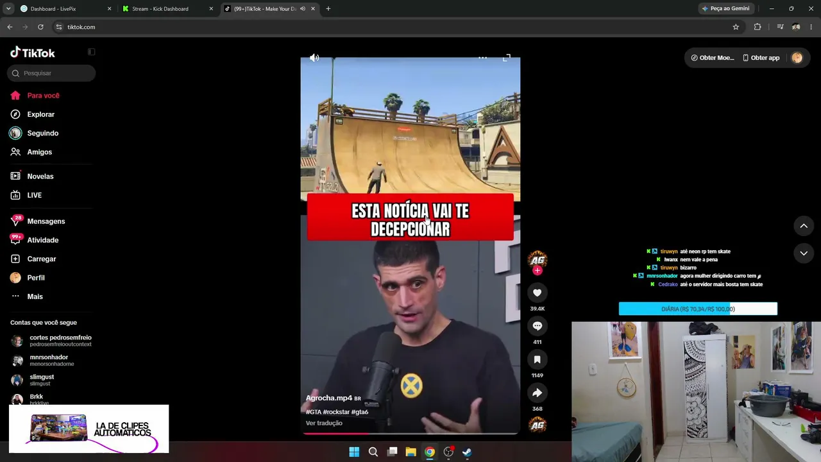Skip to the next video with down arrow
The height and width of the screenshot is (462, 821).
[x=804, y=253]
